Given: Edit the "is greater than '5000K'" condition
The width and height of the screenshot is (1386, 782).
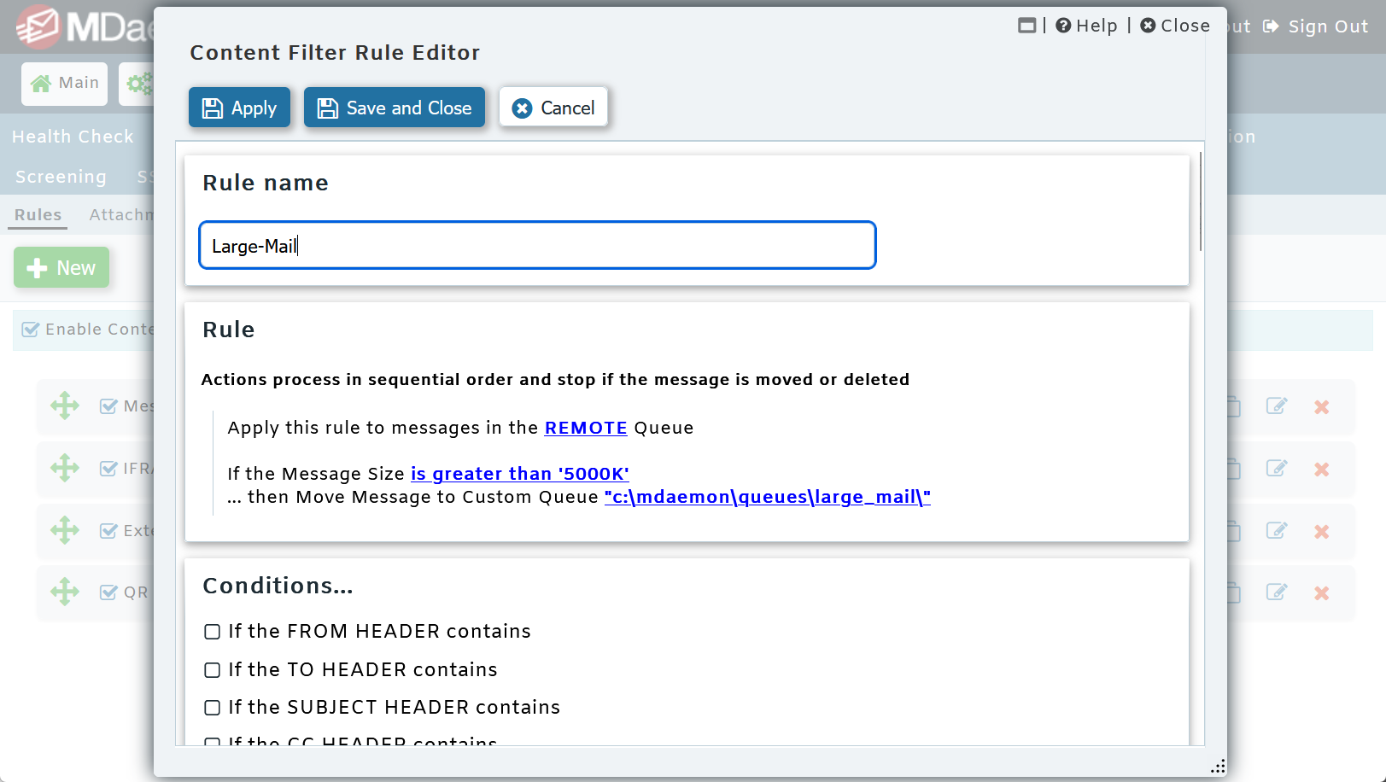Looking at the screenshot, I should tap(520, 474).
